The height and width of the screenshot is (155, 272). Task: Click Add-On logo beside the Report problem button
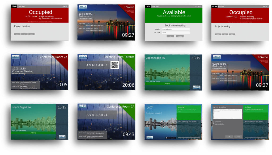149,137
